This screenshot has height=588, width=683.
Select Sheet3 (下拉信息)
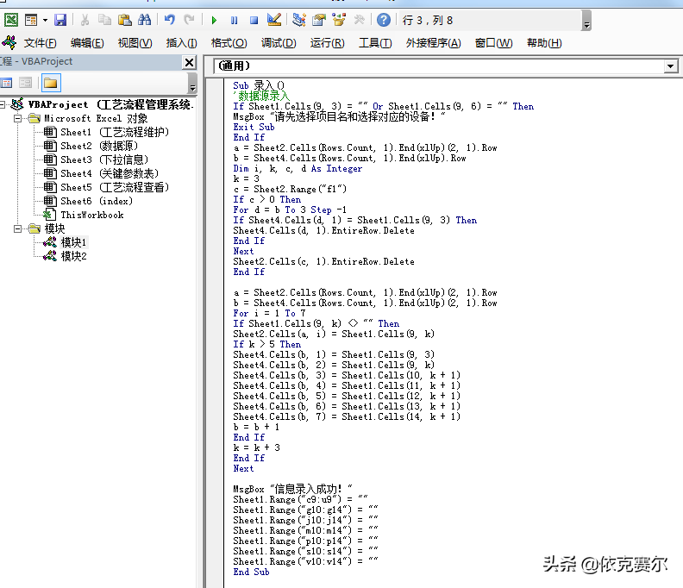click(104, 160)
